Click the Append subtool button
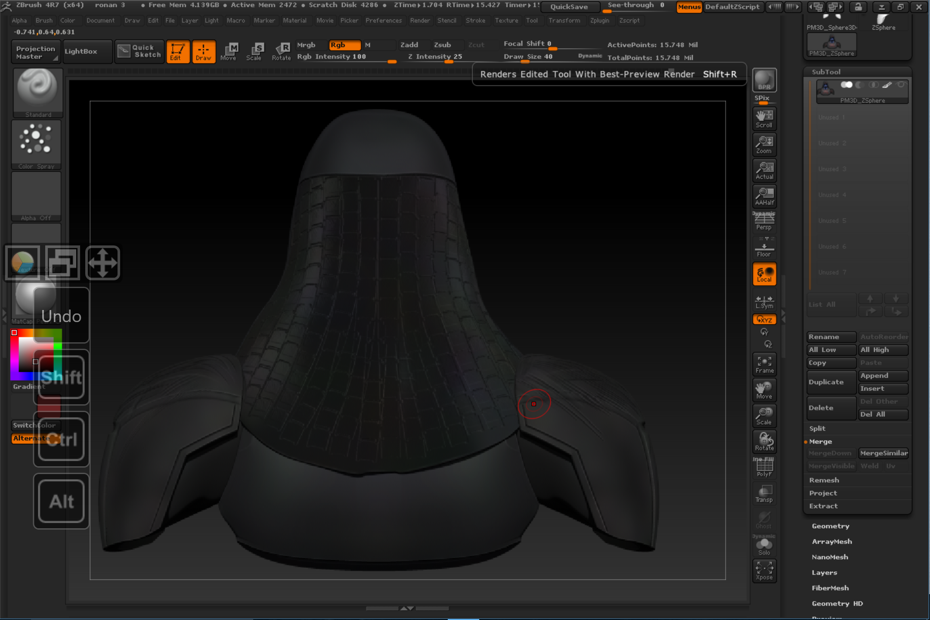930x620 pixels. tap(883, 376)
